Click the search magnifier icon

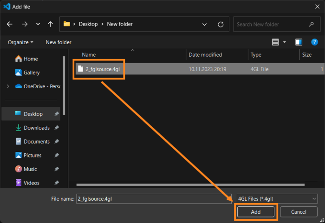312,24
